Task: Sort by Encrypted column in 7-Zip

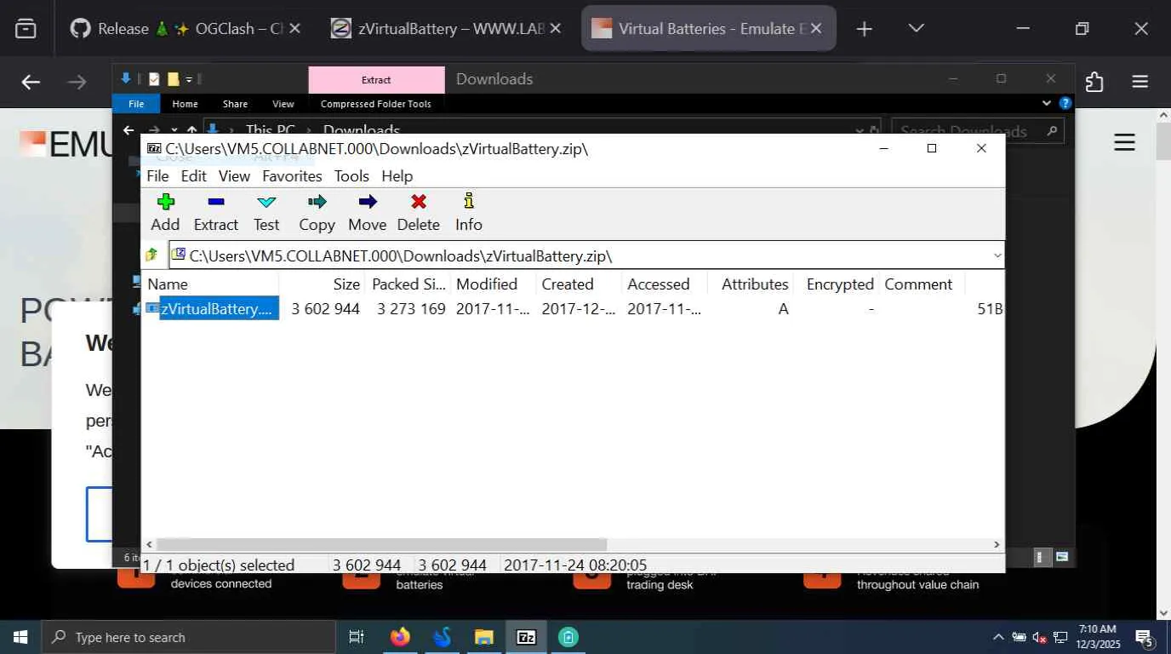Action: tap(839, 284)
